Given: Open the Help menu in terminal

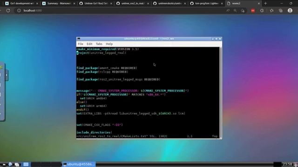Looking at the screenshot, I should [109, 44].
